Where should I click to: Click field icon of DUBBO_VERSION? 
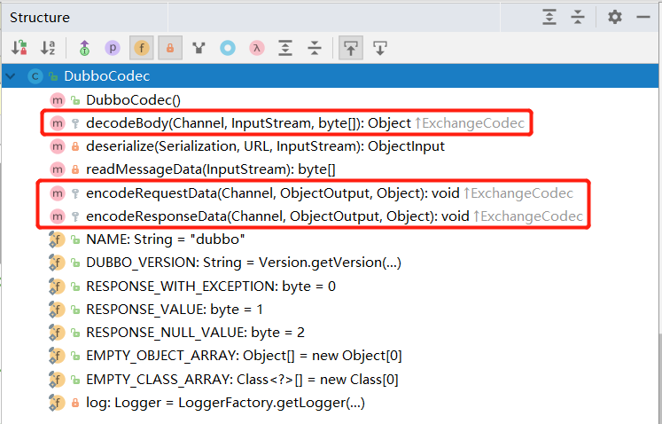click(x=57, y=263)
